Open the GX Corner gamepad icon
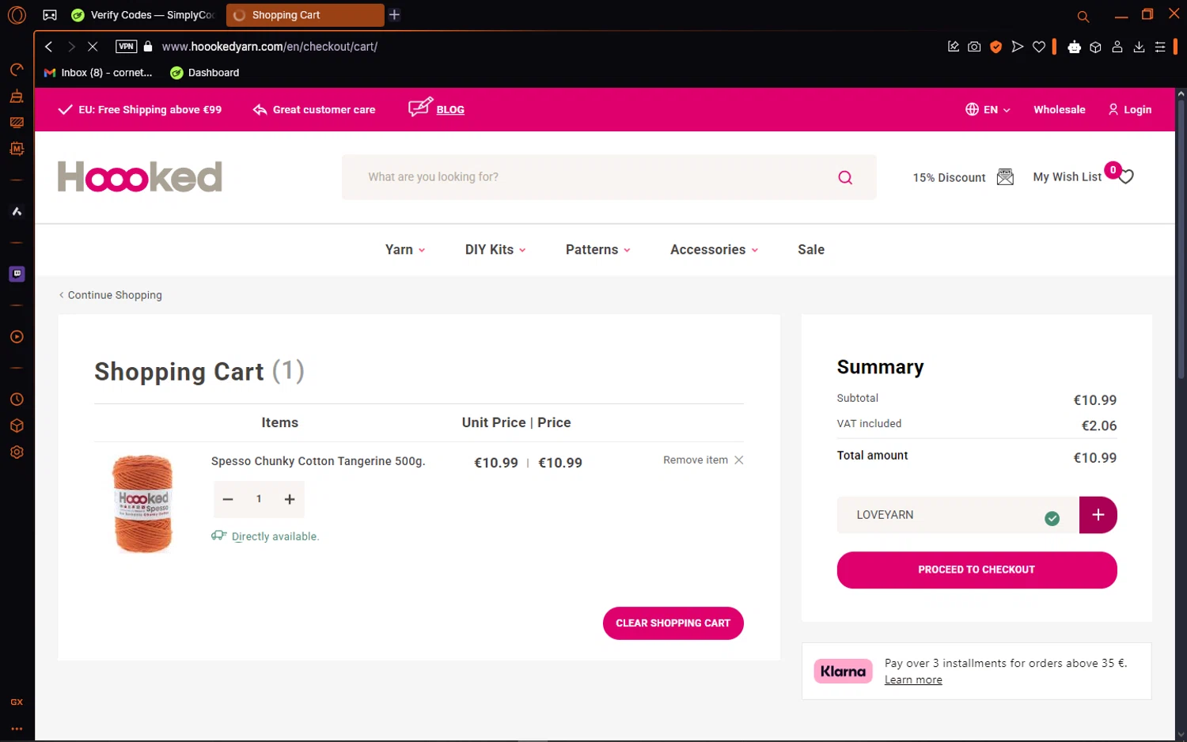The height and width of the screenshot is (742, 1187). pos(50,15)
